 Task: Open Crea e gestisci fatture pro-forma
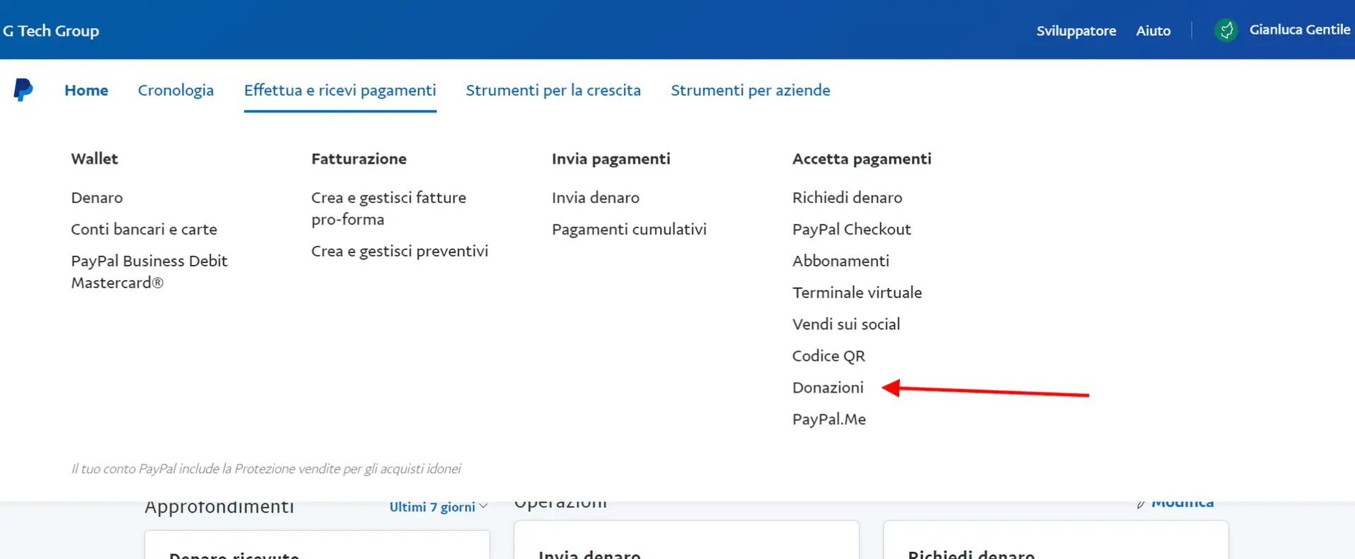[389, 208]
